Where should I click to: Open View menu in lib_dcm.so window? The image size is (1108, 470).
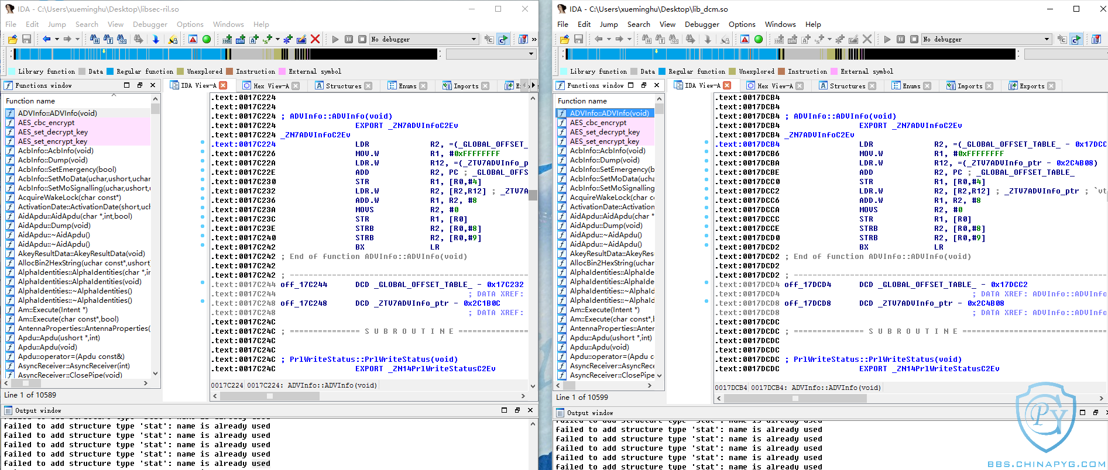tap(667, 25)
